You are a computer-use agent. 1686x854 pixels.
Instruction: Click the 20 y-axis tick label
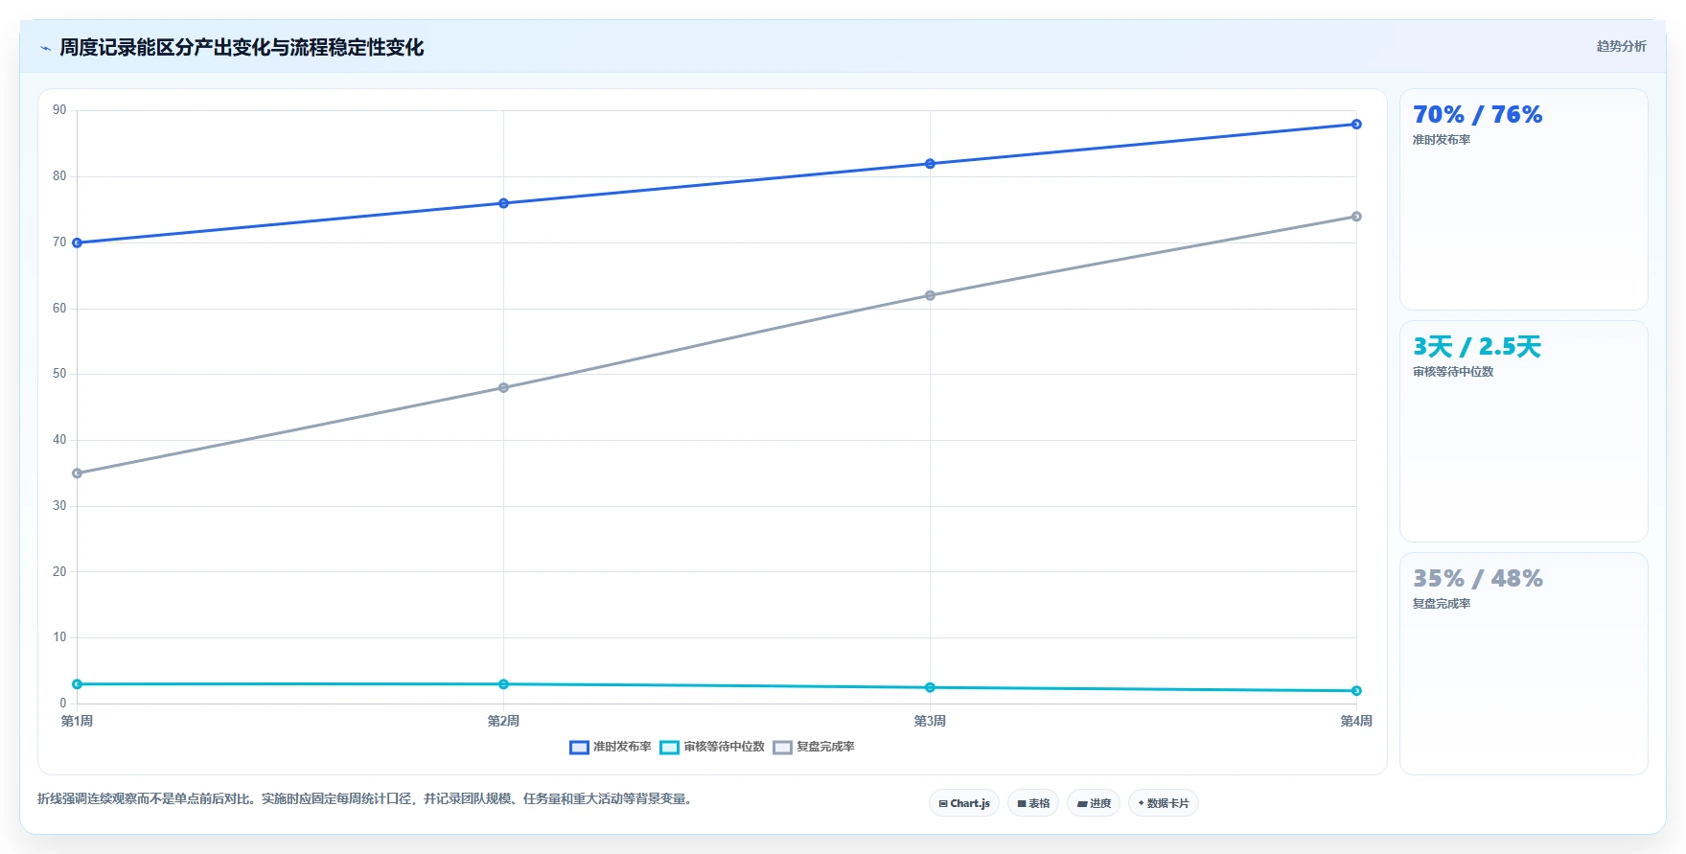59,572
